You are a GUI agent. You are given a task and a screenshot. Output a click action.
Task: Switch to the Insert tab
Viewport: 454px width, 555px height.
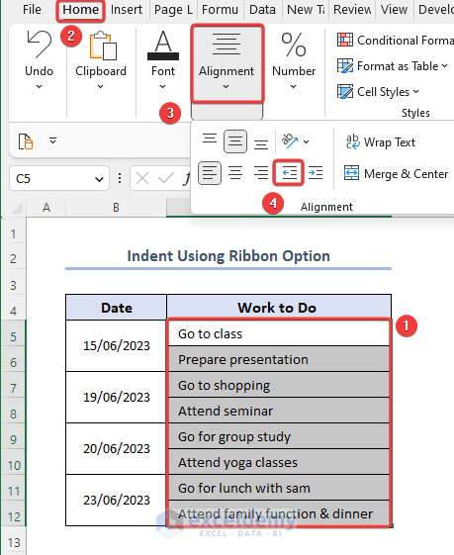point(127,10)
